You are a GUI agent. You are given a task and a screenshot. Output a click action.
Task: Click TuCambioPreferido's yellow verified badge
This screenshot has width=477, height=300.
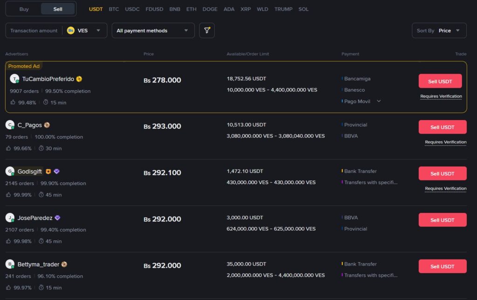coord(79,79)
